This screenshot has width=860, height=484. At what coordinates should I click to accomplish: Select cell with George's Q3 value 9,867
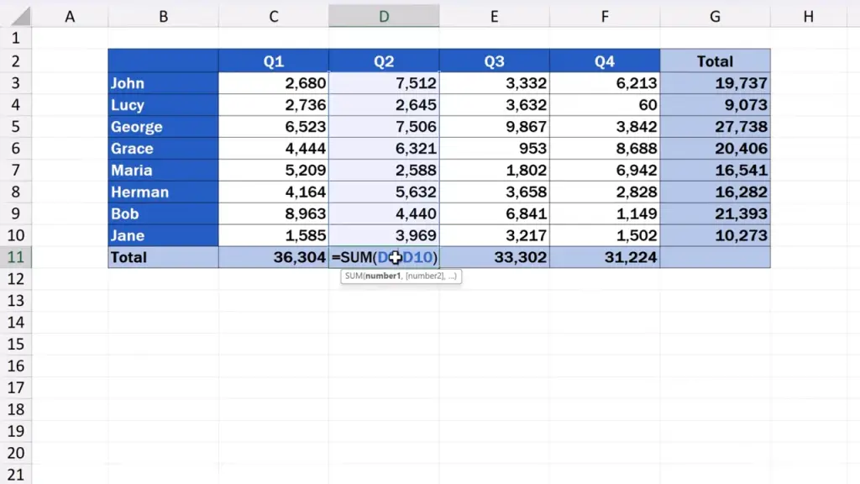click(494, 127)
